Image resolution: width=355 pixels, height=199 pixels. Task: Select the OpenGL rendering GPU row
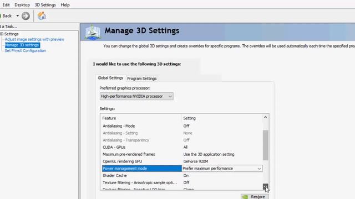tap(182, 161)
